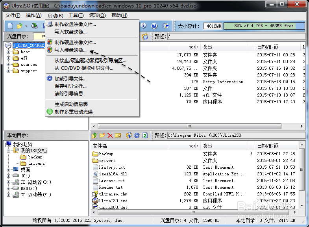The height and width of the screenshot is (227, 309).
Task: Click the local Rename label icon
Action: click(118, 135)
